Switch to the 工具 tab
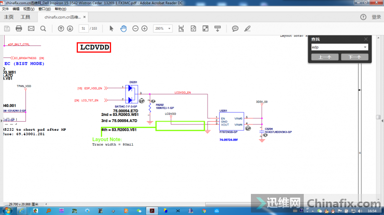384x215 pixels. click(x=25, y=17)
